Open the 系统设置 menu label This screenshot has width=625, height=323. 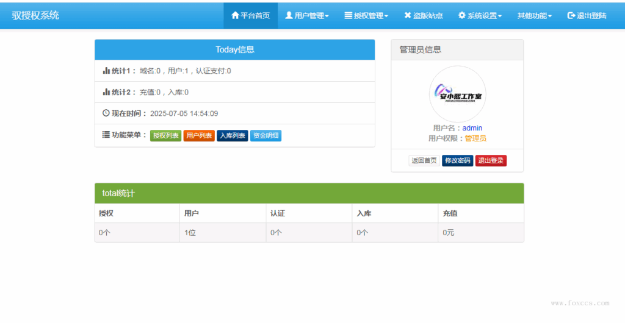[x=482, y=15]
